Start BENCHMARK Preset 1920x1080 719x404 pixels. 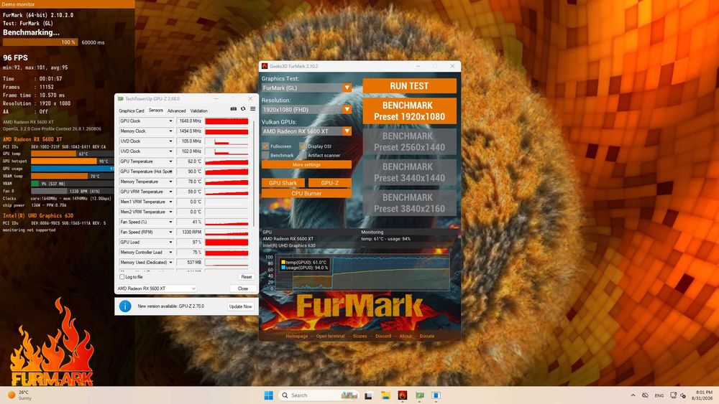[410, 111]
